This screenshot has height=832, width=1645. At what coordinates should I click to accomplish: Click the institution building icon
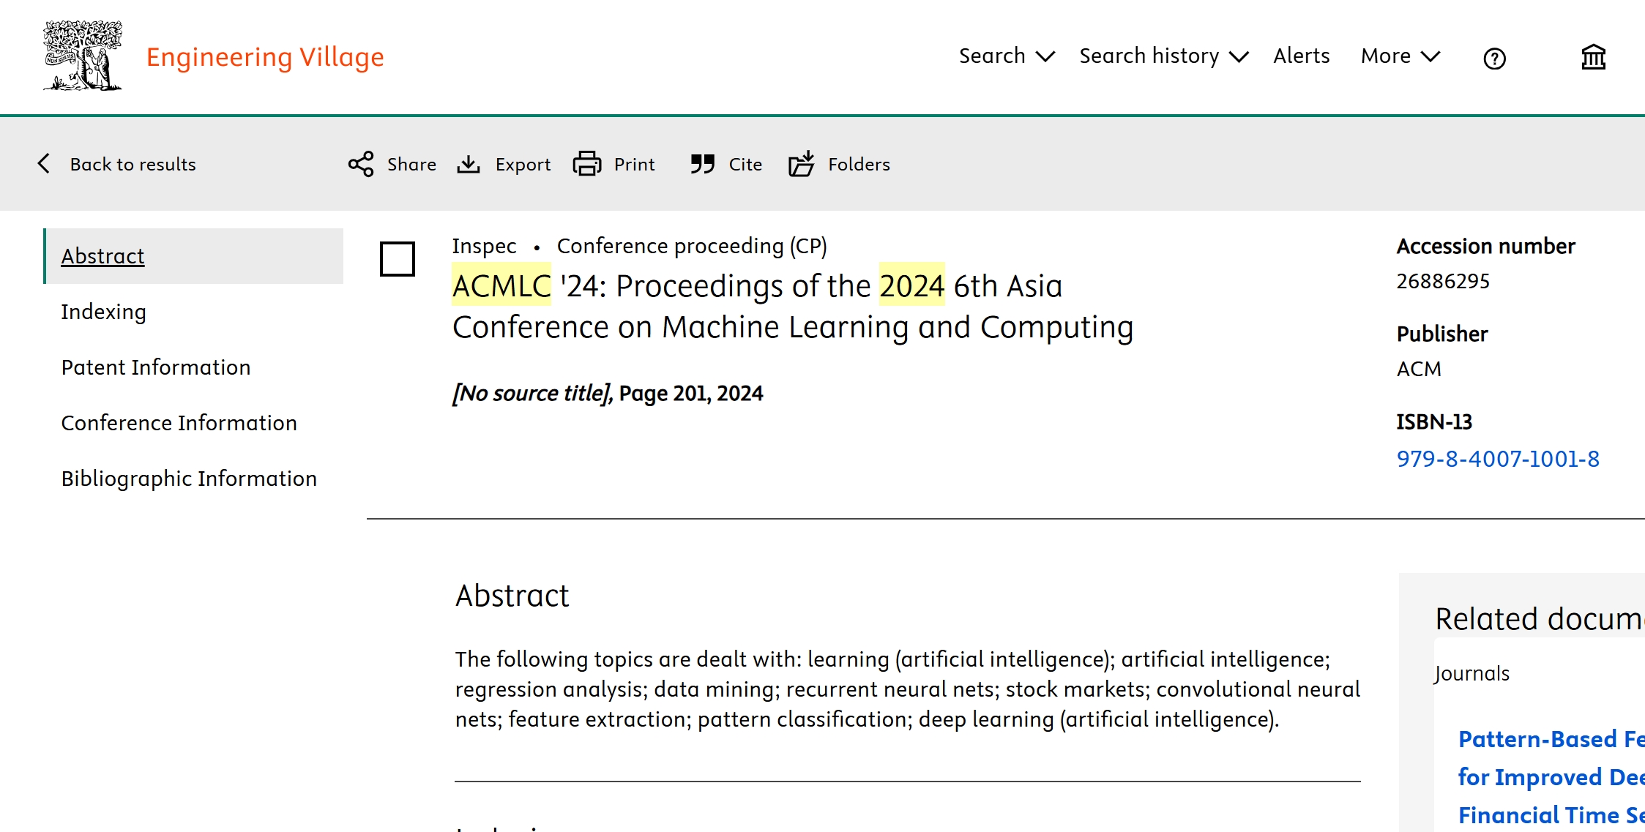pos(1593,57)
